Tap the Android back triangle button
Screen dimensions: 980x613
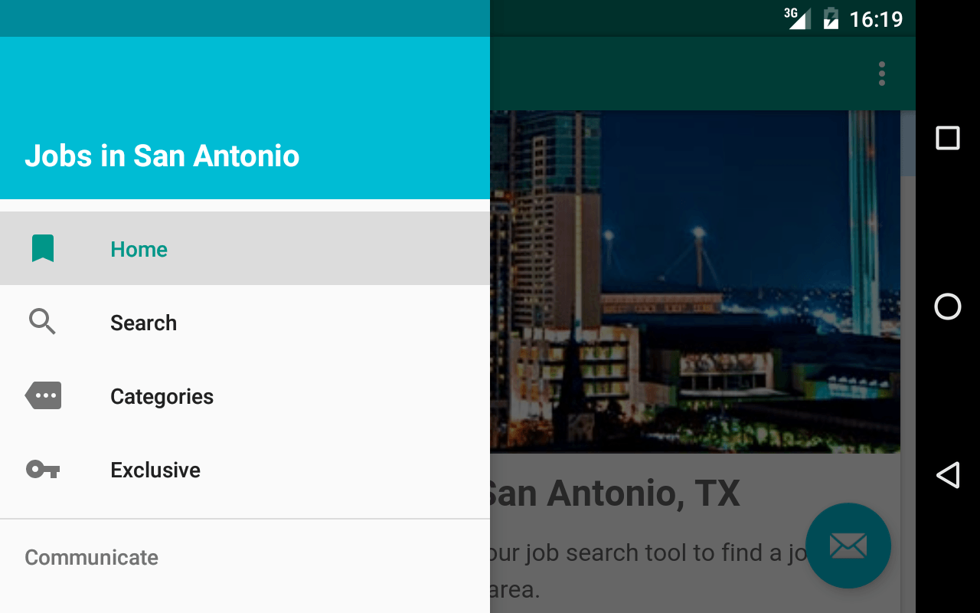click(x=948, y=475)
